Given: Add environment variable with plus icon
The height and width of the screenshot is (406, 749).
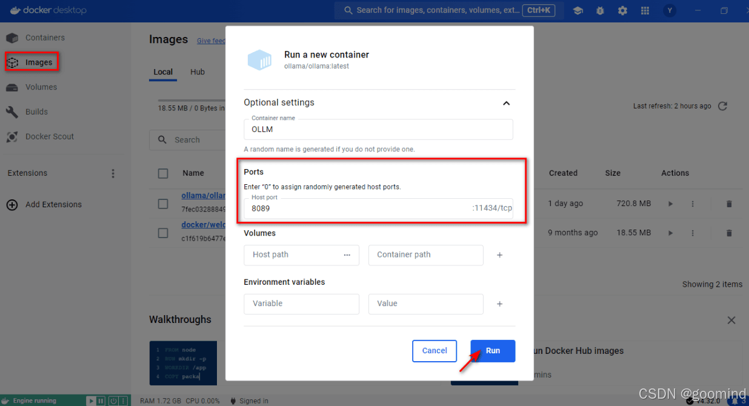Looking at the screenshot, I should (x=500, y=304).
